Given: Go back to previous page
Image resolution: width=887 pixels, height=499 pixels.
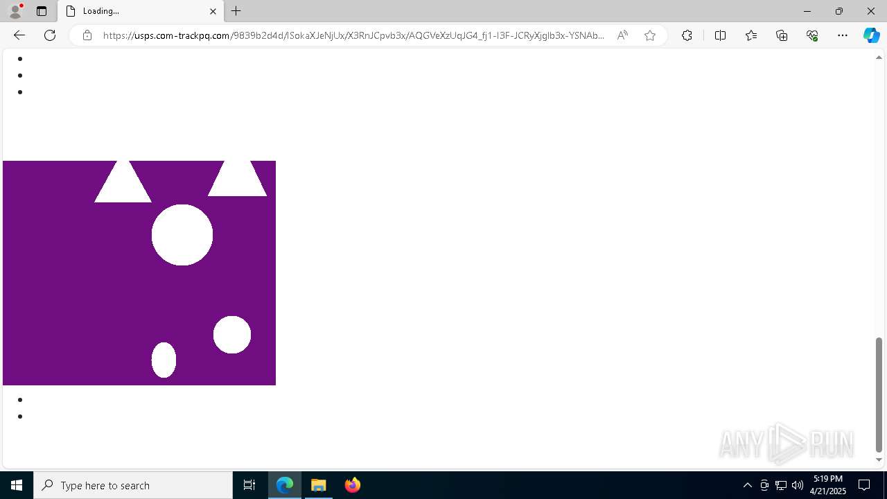Looking at the screenshot, I should point(19,35).
